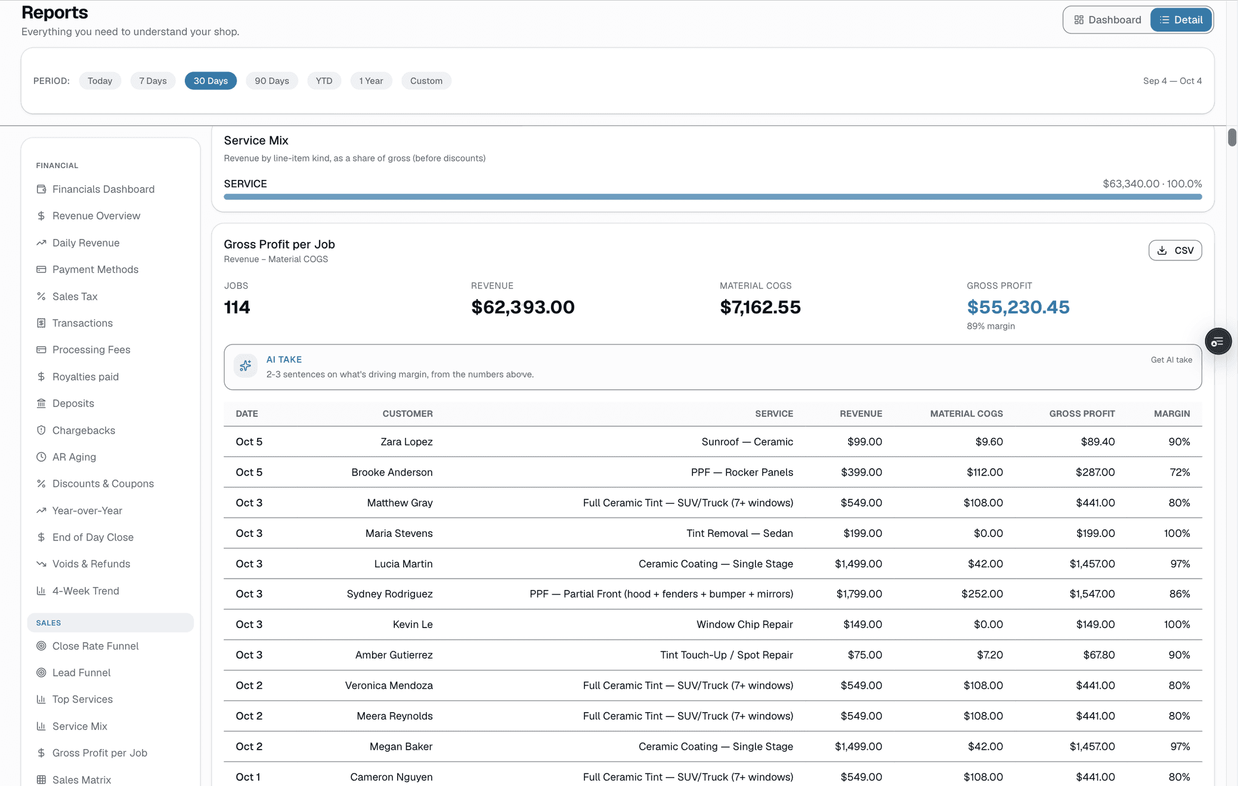Image resolution: width=1238 pixels, height=786 pixels.
Task: Download the Gross Profit CSV
Action: pos(1175,250)
